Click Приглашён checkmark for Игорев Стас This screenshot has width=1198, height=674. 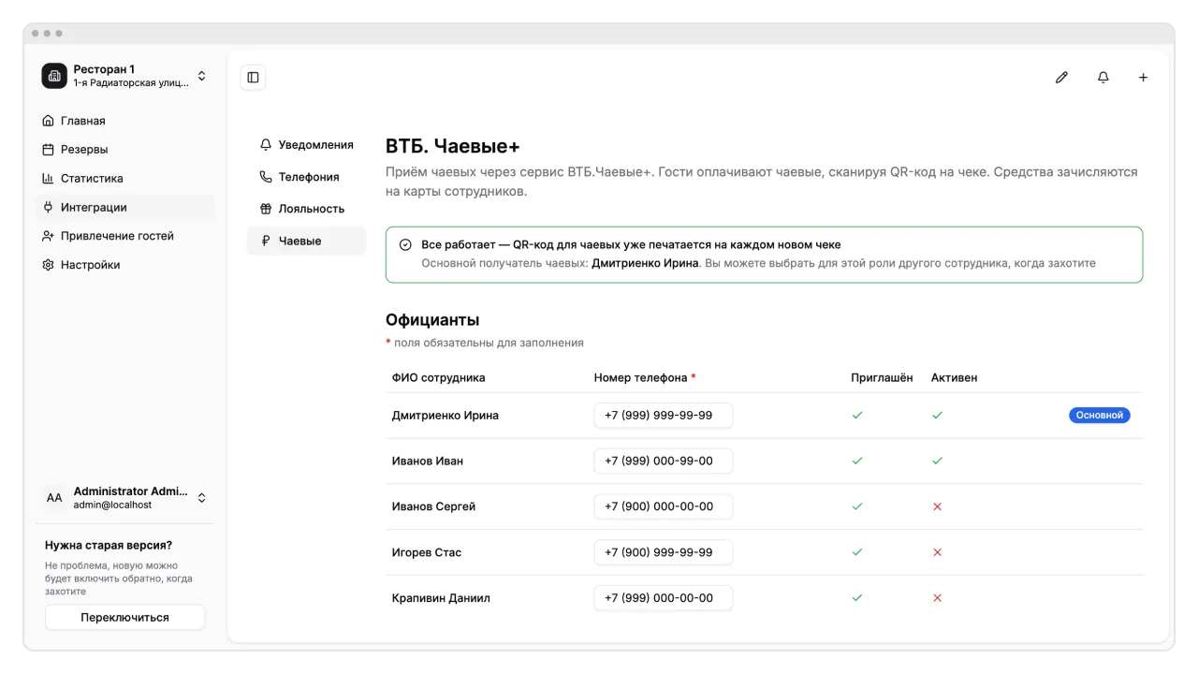pyautogui.click(x=857, y=552)
